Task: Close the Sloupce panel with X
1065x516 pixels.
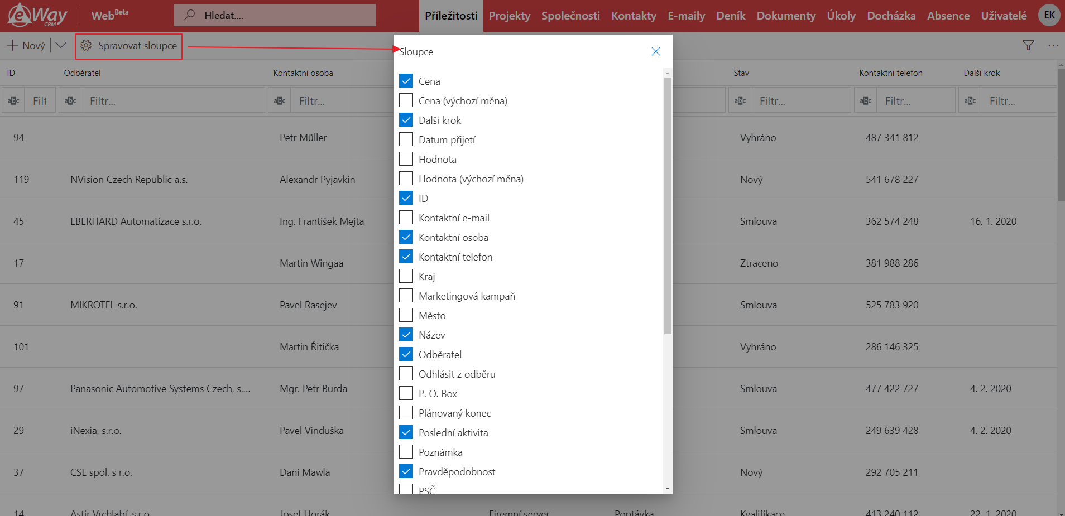Action: [x=656, y=51]
